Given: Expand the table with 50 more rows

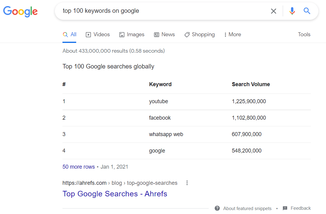Looking at the screenshot, I should [x=78, y=167].
